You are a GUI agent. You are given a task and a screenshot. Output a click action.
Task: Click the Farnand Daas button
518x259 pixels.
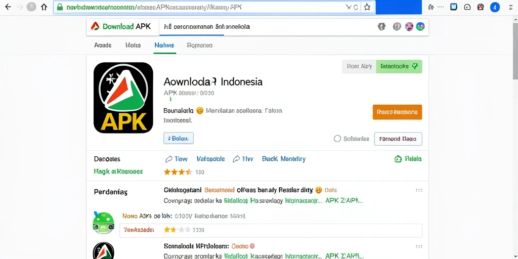coord(398,139)
